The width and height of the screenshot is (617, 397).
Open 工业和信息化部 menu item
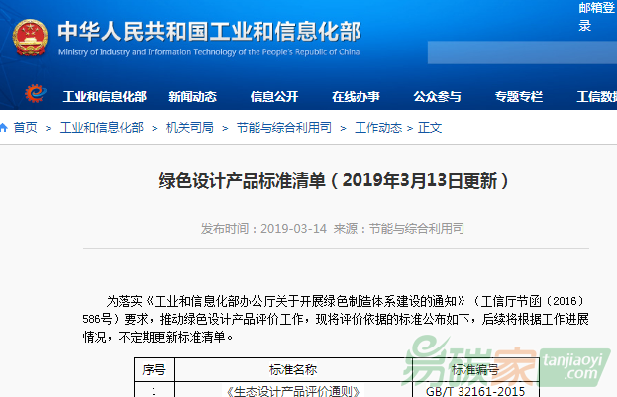click(105, 96)
